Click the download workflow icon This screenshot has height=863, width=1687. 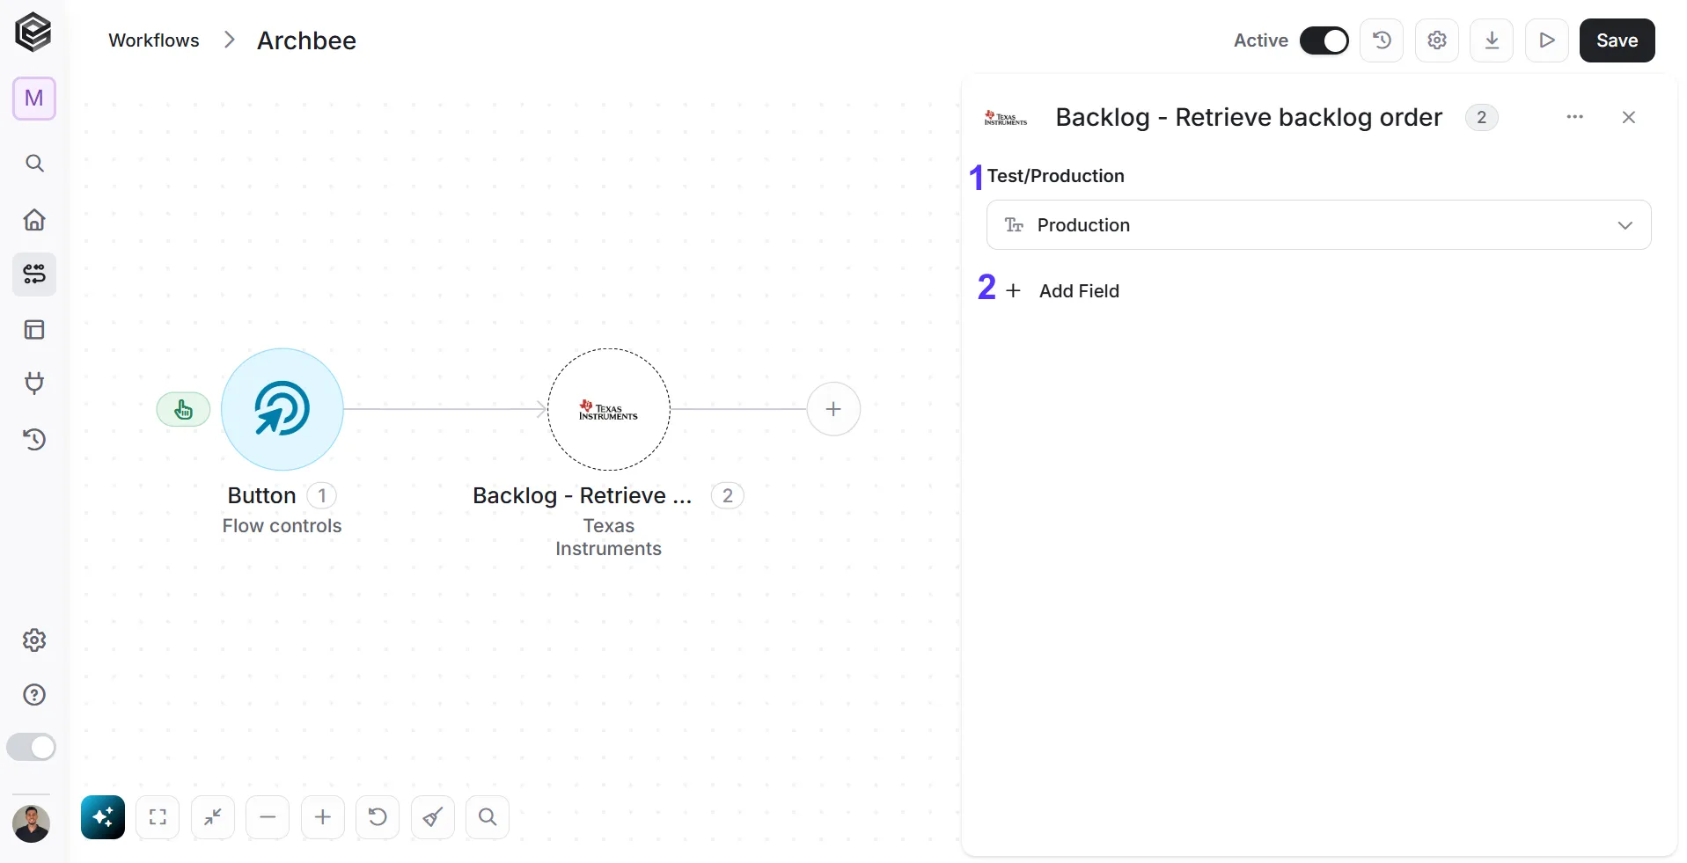[1492, 40]
